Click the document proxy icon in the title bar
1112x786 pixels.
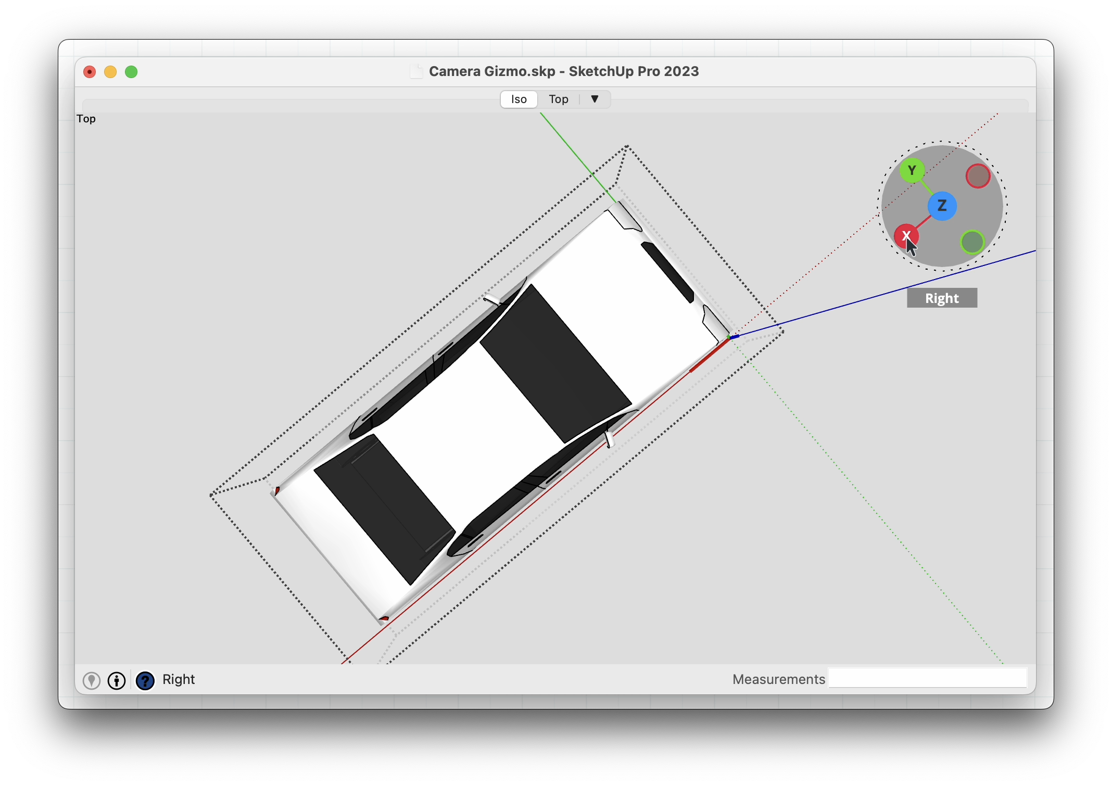click(x=416, y=71)
